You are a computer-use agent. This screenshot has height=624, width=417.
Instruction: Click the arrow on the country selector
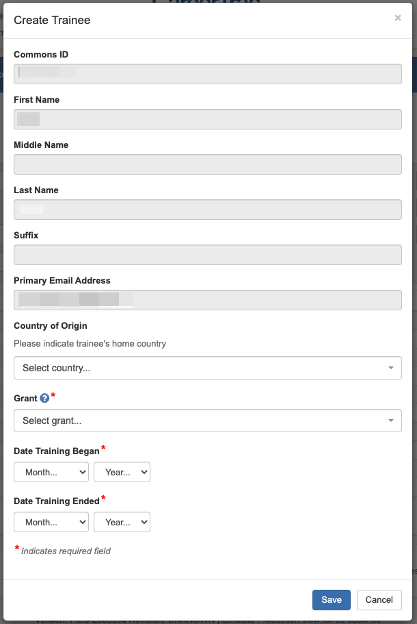390,368
